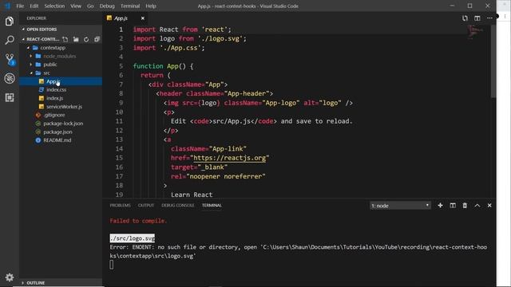Switch to the Output panel tab
The image size is (511, 287).
(x=145, y=206)
